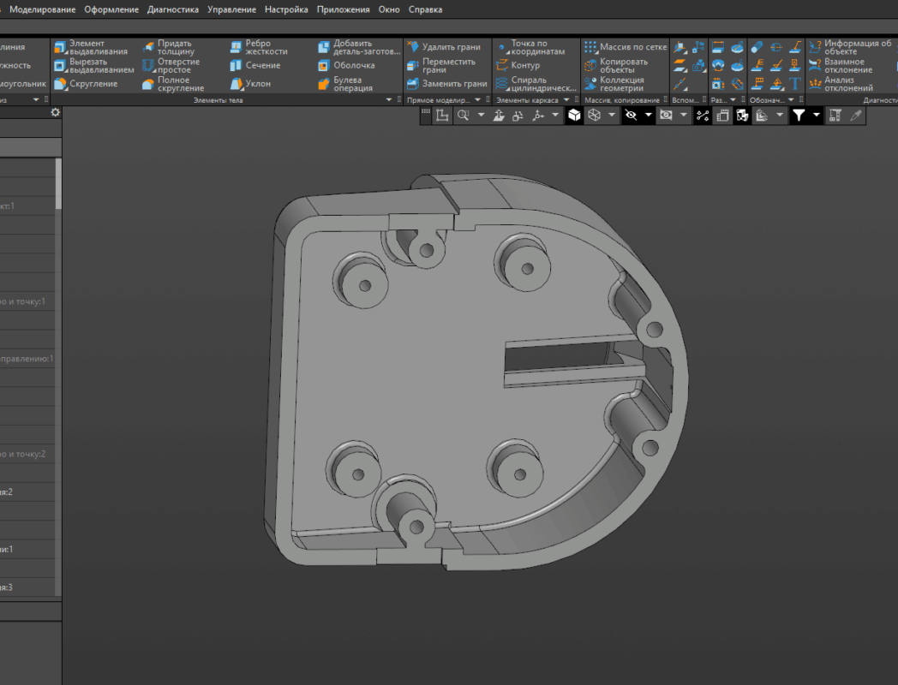This screenshot has height=685, width=898.
Task: Toggle the crossed-eye hide objects button
Action: 632,116
